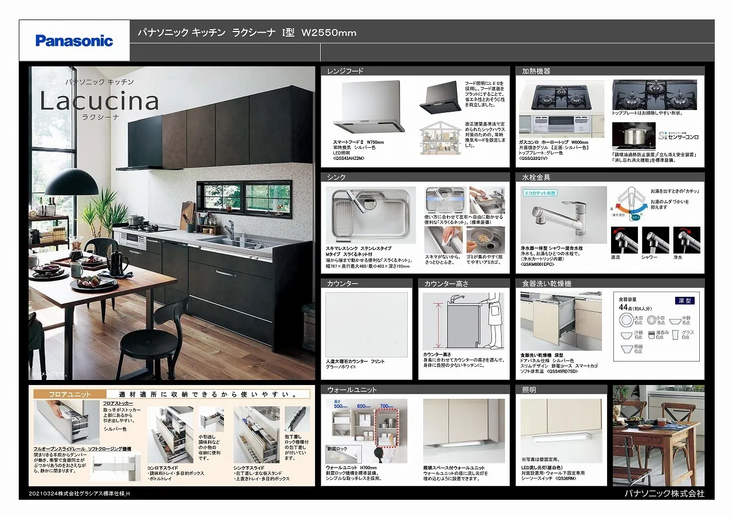Open the フロアストッカー drawer image

click(66, 421)
